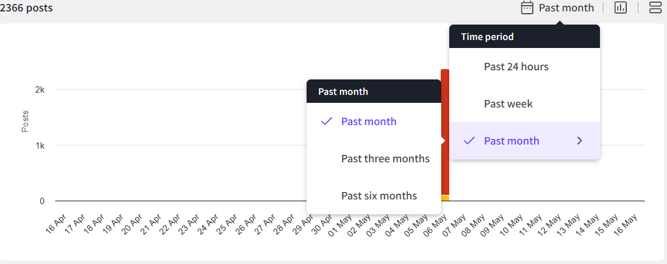Click the highlighted Past month row with chevron

tap(511, 141)
